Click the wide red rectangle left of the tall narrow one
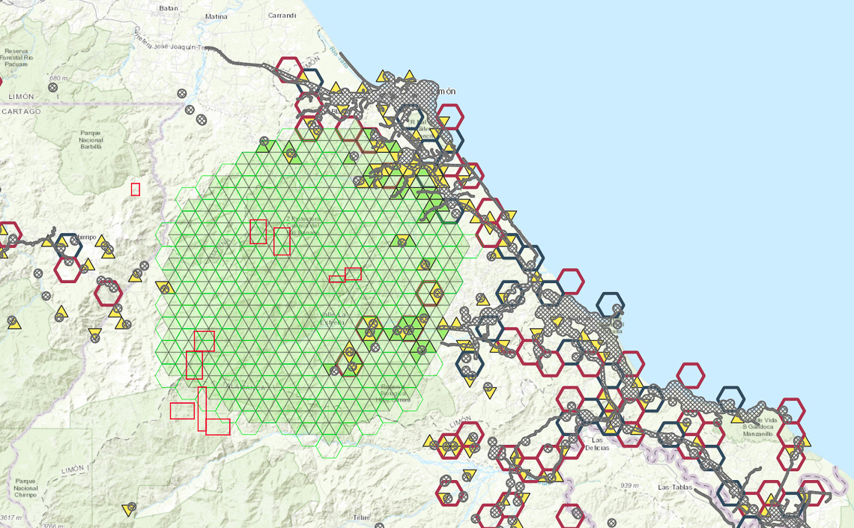 (x=182, y=410)
